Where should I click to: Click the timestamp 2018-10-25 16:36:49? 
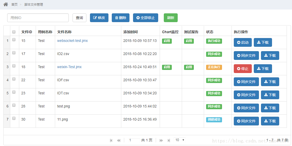point(140,119)
